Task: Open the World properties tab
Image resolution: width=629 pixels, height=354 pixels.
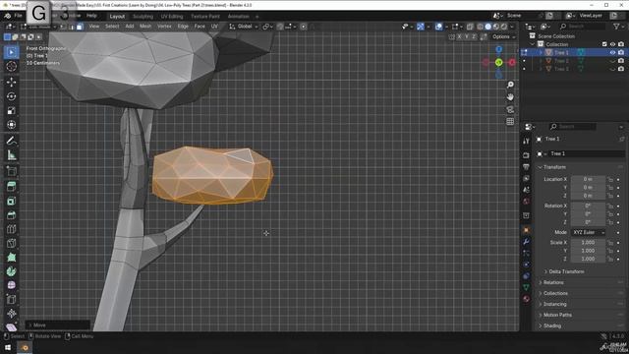Action: (x=526, y=201)
